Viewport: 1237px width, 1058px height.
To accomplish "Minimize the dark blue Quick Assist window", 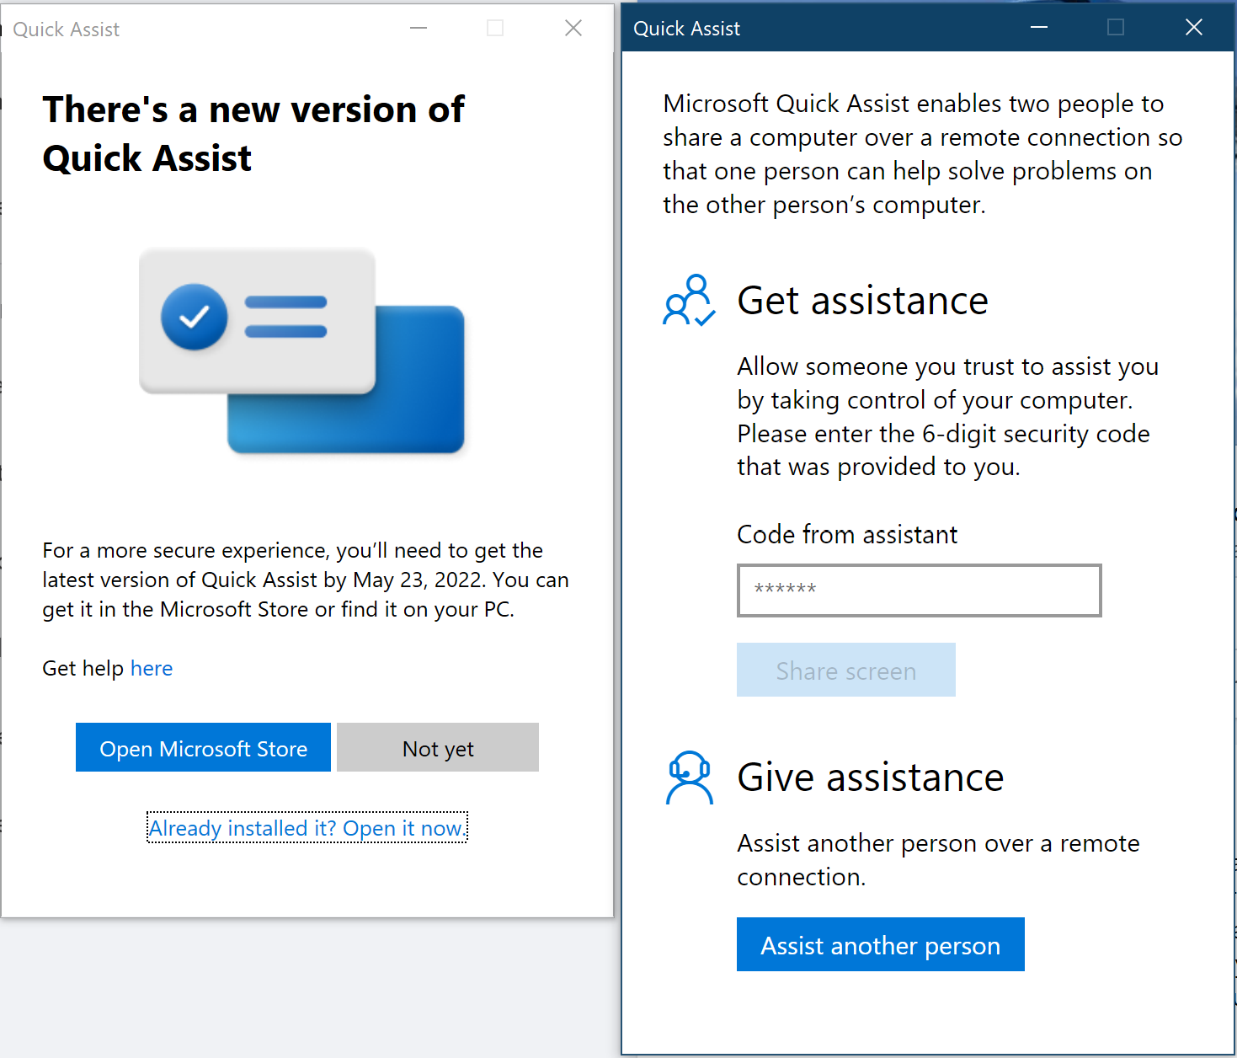I will click(x=1039, y=28).
